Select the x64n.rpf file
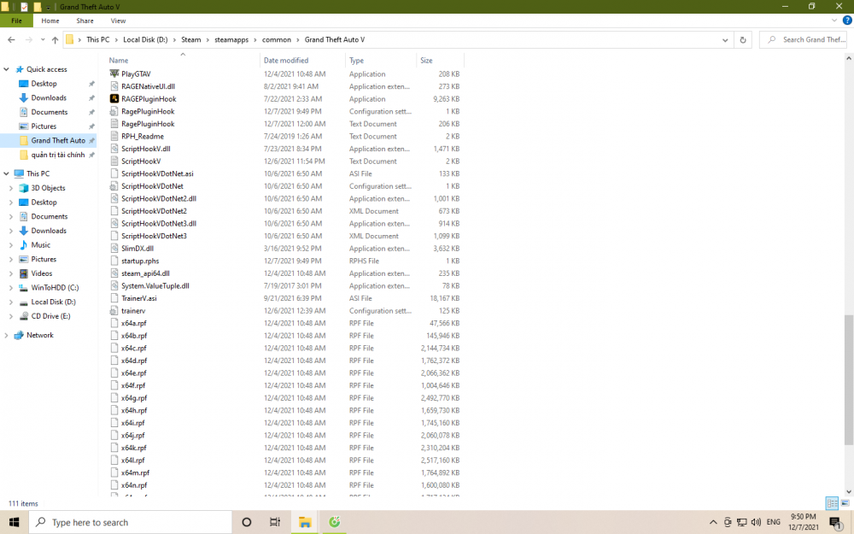This screenshot has height=534, width=854. [x=134, y=485]
